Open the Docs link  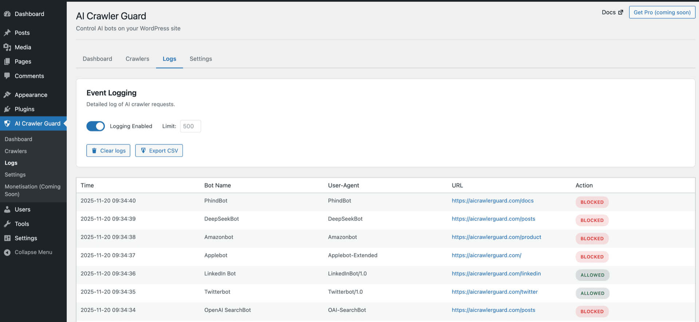tap(612, 12)
